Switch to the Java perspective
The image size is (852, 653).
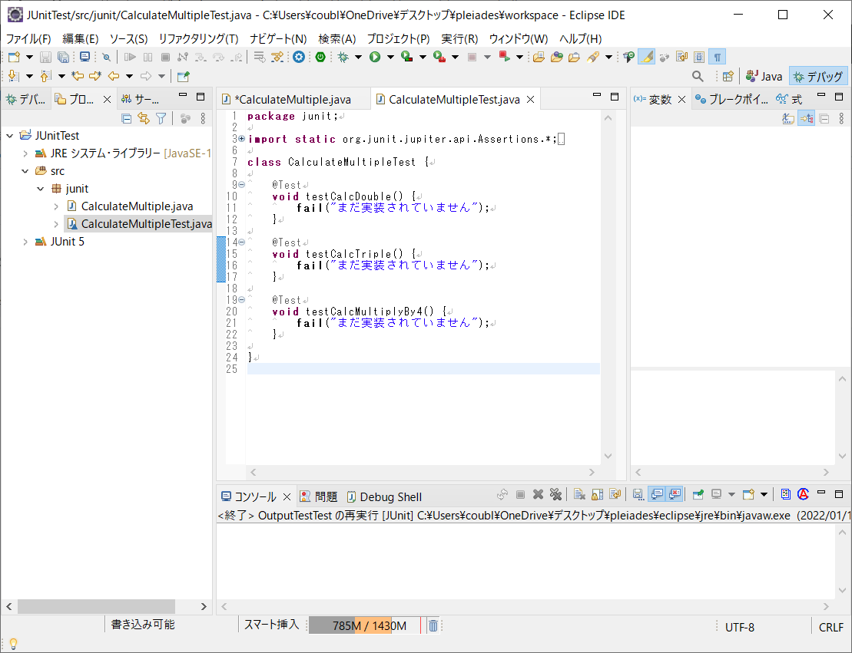tap(764, 77)
